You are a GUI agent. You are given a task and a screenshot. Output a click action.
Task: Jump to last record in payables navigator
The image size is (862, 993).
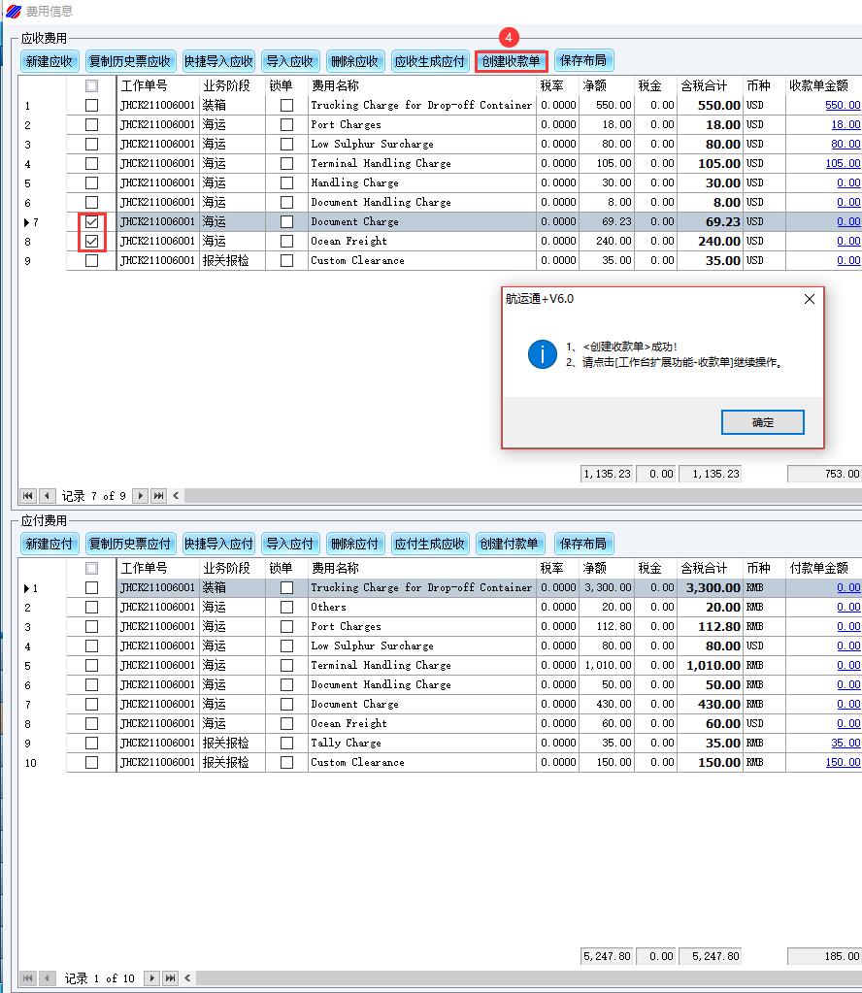[x=171, y=978]
